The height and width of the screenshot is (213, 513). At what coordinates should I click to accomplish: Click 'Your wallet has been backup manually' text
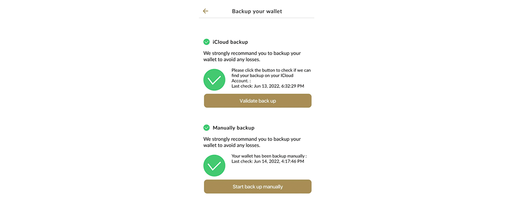tap(269, 156)
